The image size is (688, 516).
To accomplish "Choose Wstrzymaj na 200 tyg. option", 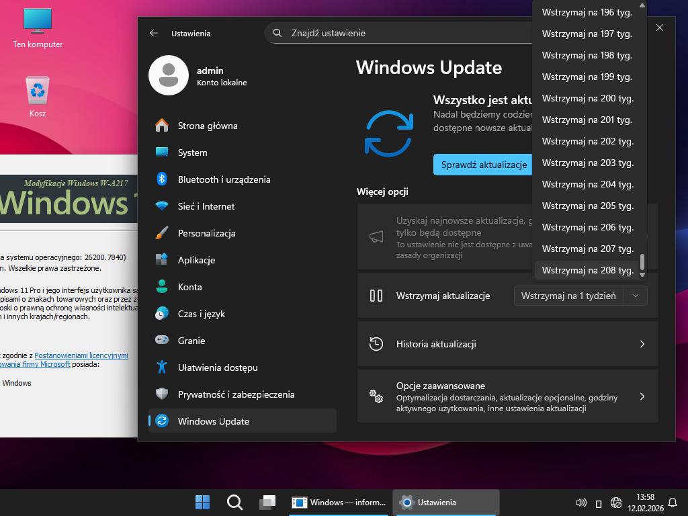I will coord(587,98).
